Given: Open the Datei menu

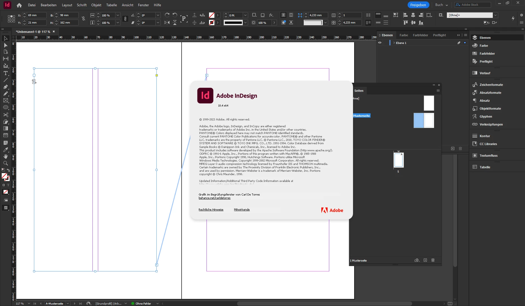Looking at the screenshot, I should pyautogui.click(x=32, y=5).
